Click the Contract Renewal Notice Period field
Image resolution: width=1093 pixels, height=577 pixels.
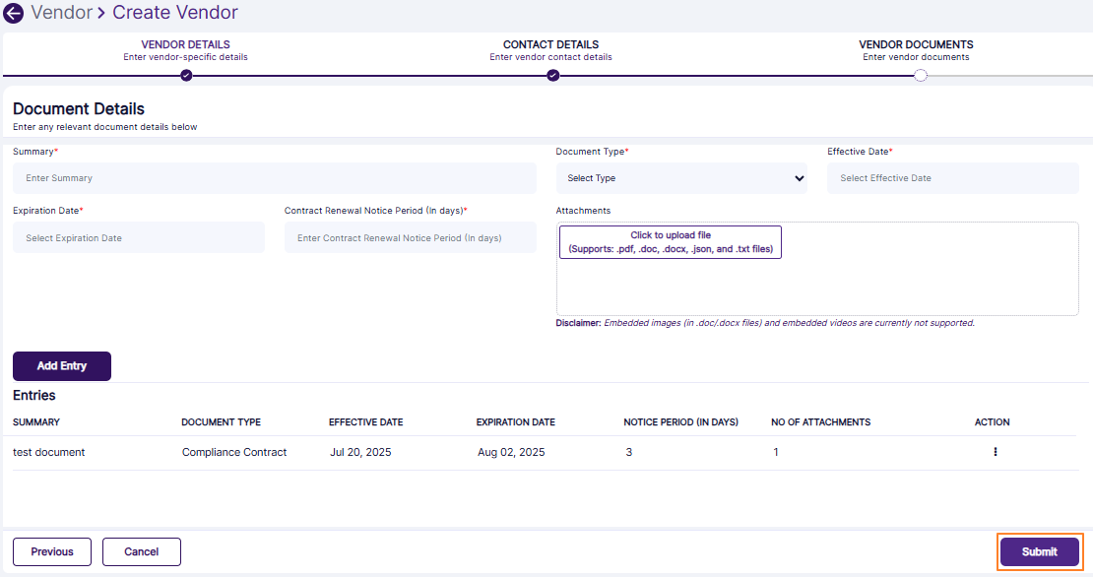(x=410, y=237)
